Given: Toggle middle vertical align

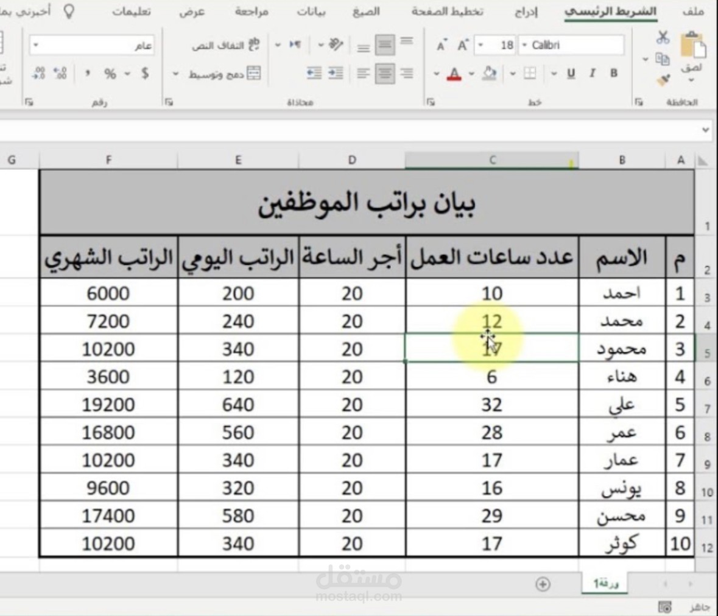Looking at the screenshot, I should (x=385, y=45).
